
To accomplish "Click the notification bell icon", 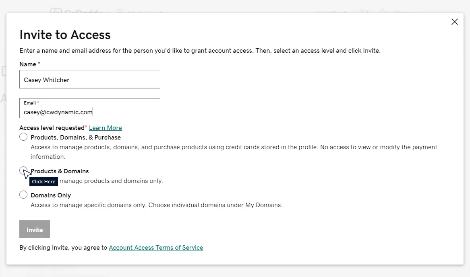I will [382, 11].
